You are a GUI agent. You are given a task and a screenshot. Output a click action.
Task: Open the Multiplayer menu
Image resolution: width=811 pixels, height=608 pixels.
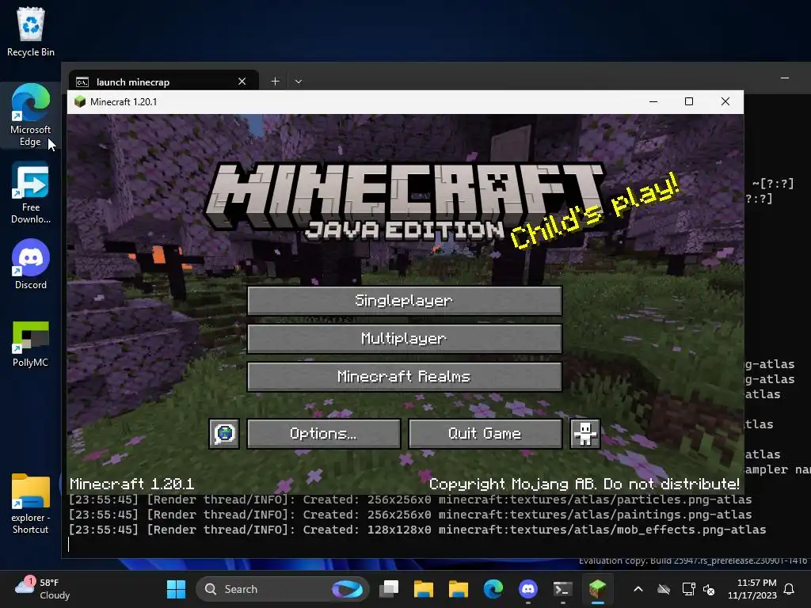tap(405, 339)
